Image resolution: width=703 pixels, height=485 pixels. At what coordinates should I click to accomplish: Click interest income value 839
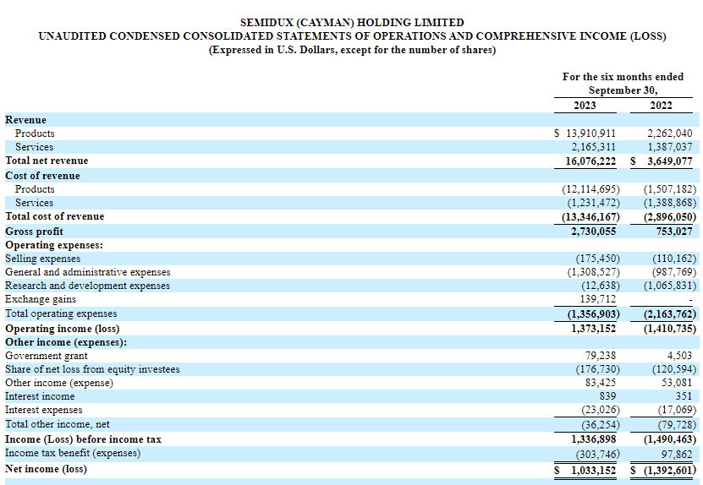[607, 396]
